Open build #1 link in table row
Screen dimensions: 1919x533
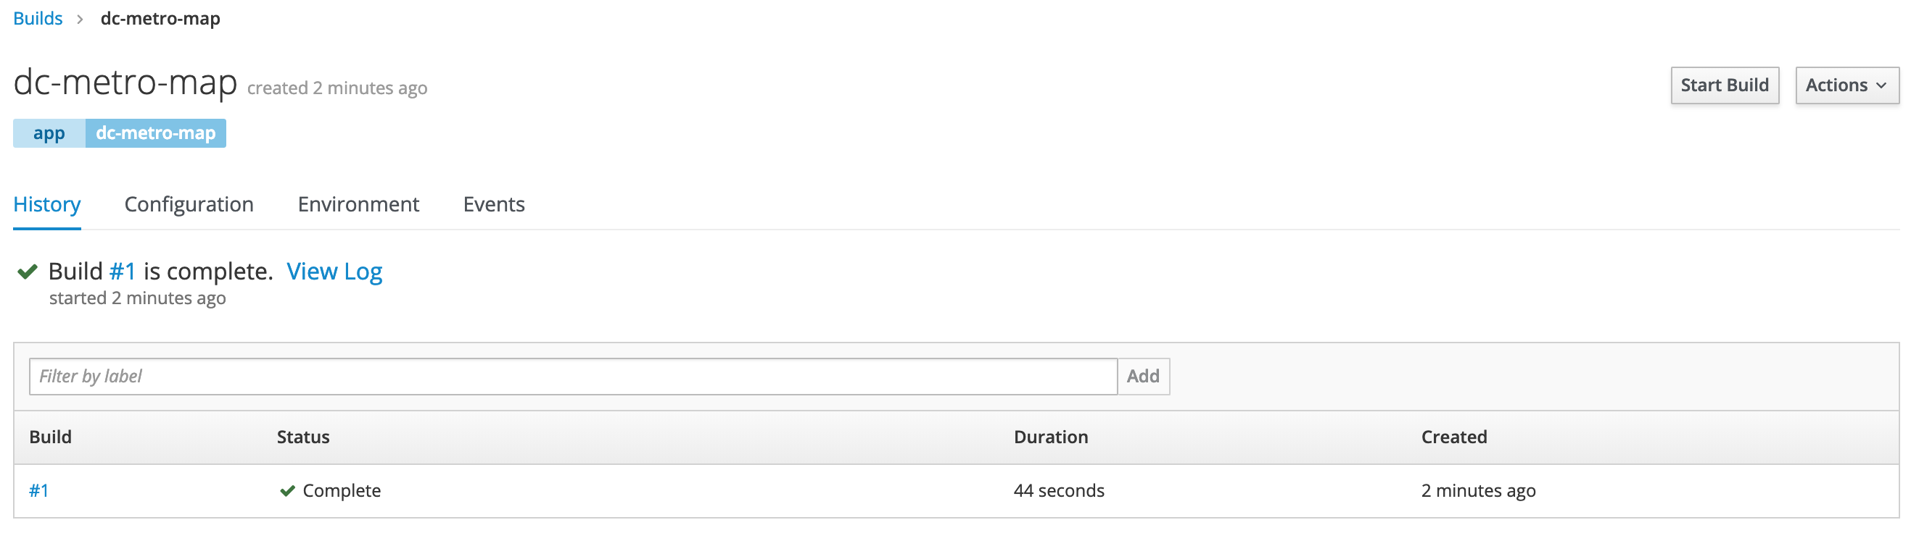click(x=38, y=490)
